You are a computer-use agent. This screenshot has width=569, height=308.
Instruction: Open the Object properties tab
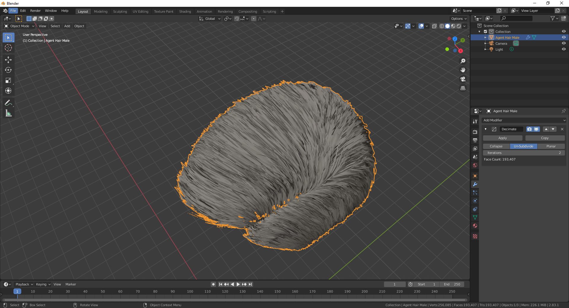point(475,176)
